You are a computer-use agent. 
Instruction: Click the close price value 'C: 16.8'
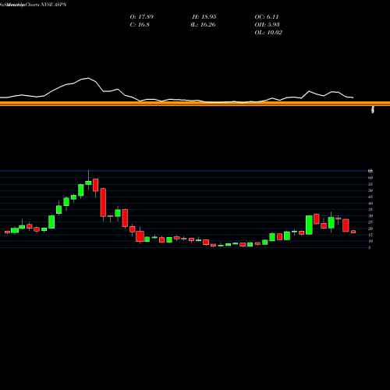pos(140,25)
